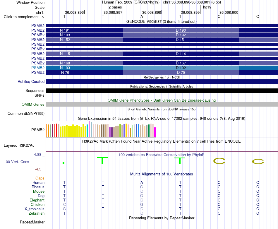Click the '2 bases' scale bar
The height and width of the screenshot is (229, 278).
click(162, 7)
